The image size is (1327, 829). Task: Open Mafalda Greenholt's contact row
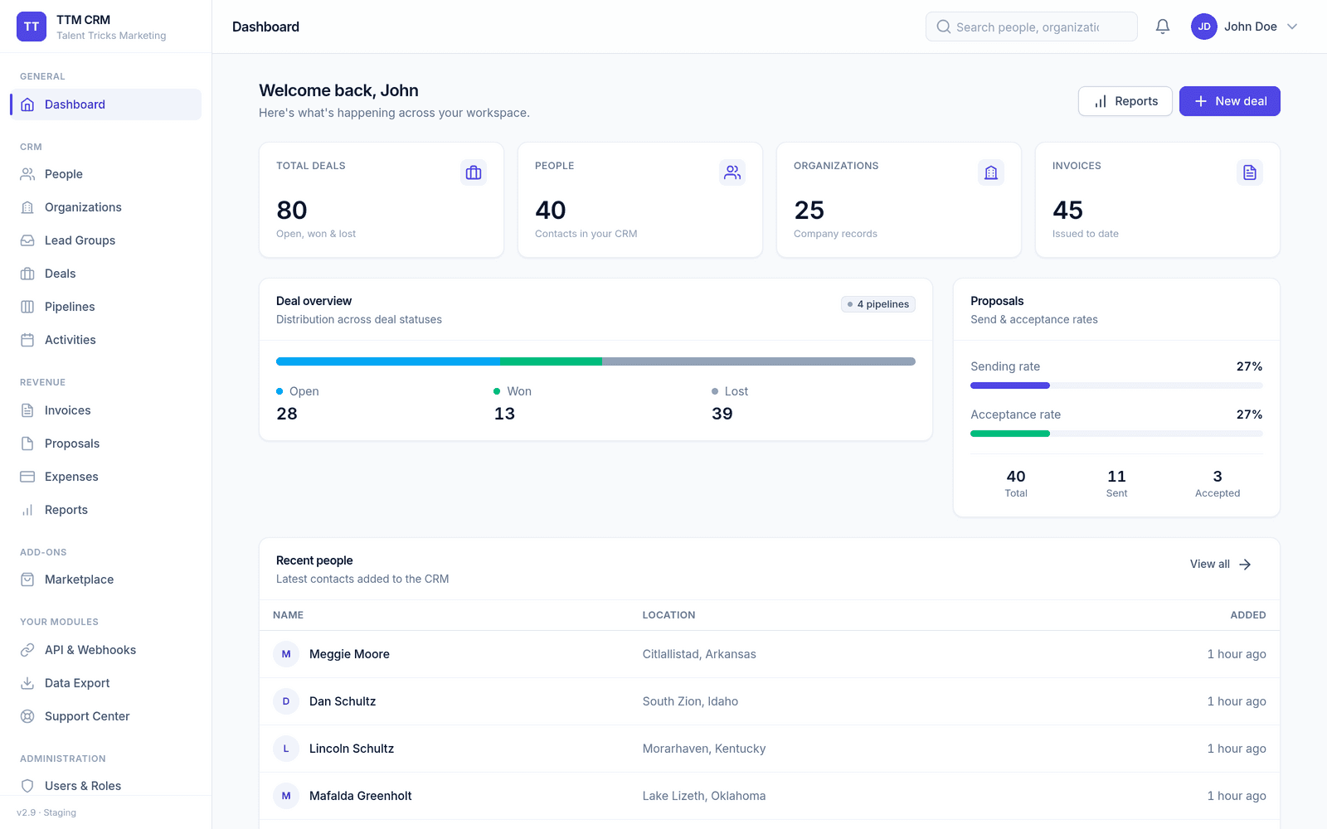point(770,796)
